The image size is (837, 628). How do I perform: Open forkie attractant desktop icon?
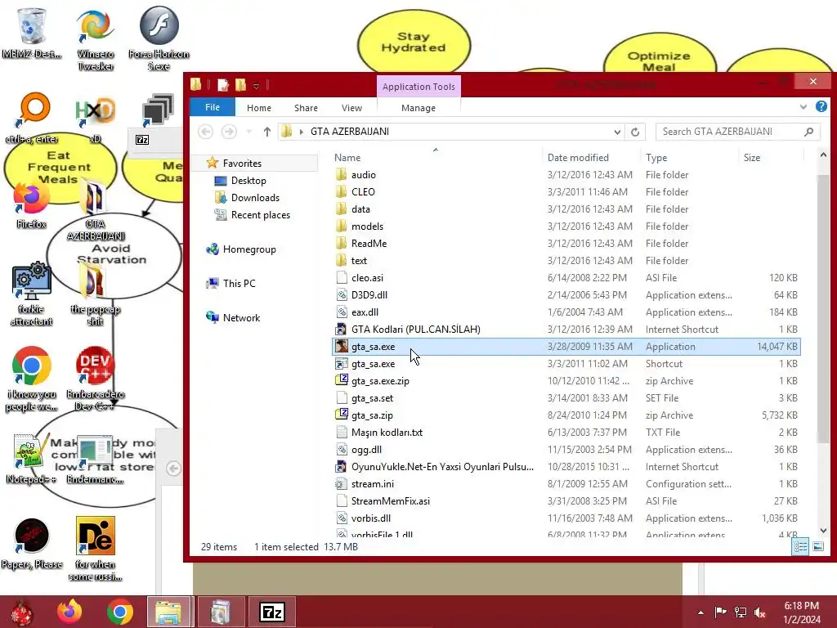[31, 294]
